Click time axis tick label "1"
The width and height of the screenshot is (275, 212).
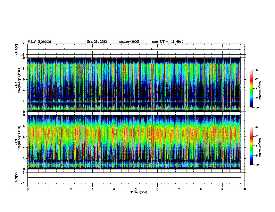click(49, 189)
